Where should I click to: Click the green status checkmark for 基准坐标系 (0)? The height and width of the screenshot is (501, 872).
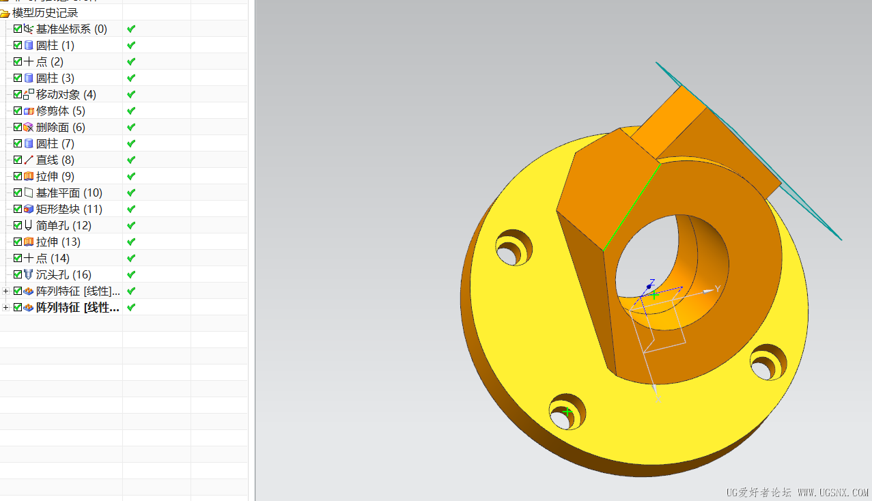click(x=131, y=29)
